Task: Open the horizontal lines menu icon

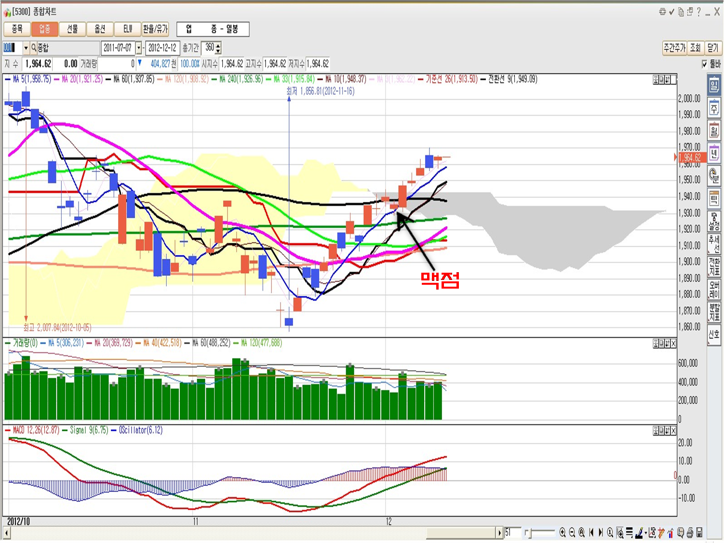Action: 630,532
